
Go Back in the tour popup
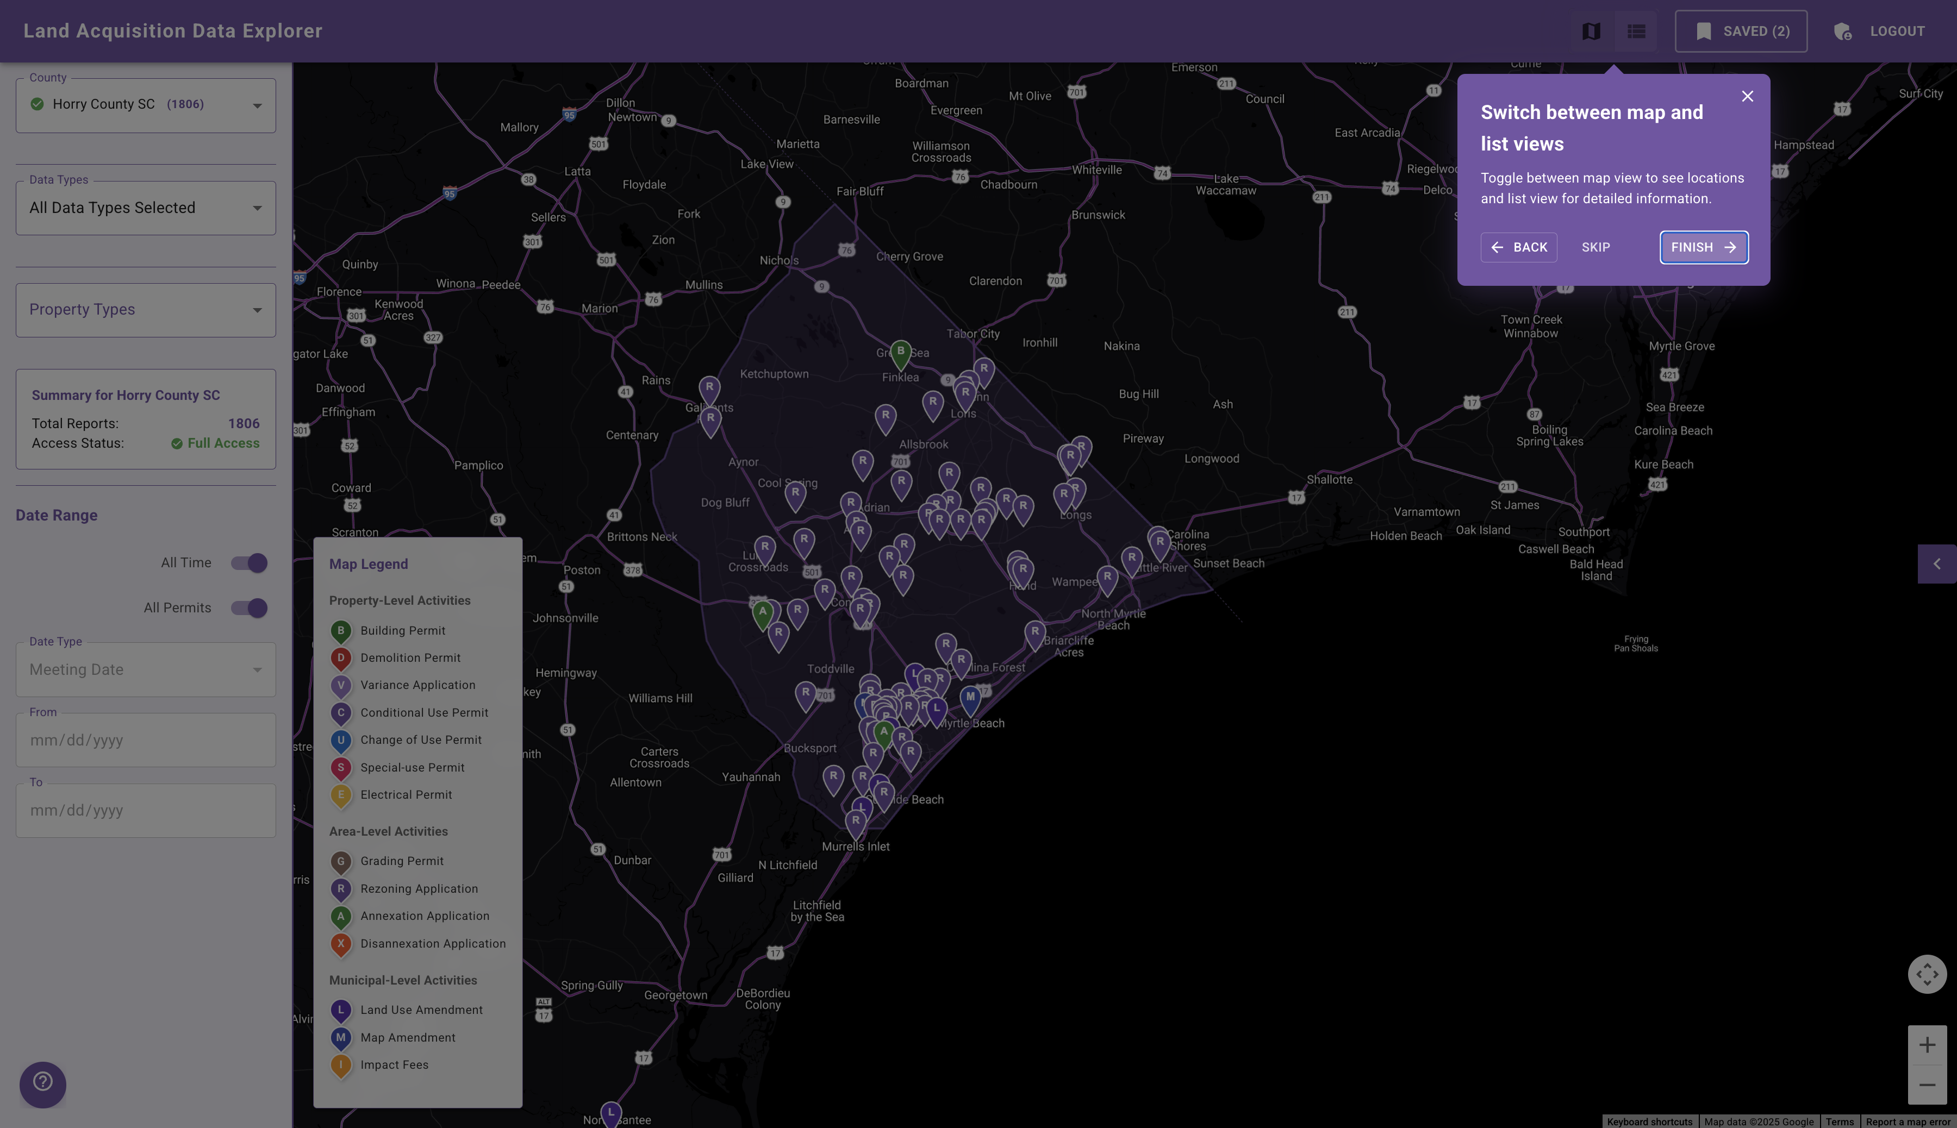1518,247
